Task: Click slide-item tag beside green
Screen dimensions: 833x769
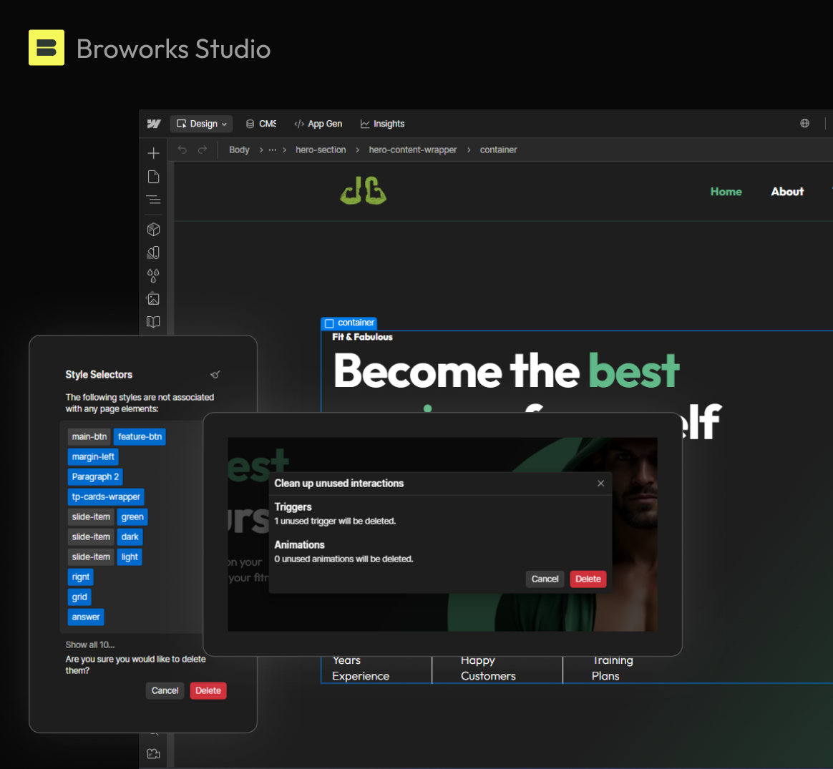Action: pyautogui.click(x=91, y=516)
